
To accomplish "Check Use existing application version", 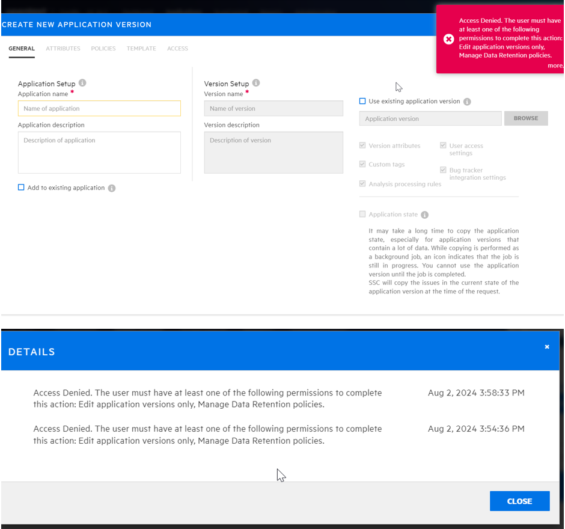I will [362, 101].
